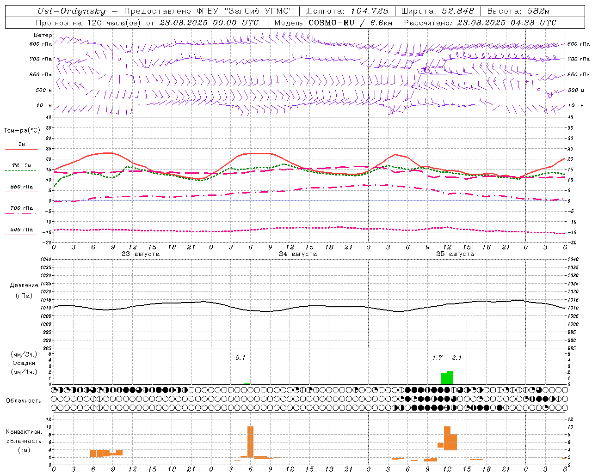Select the Прогноз на 120 часа(ов) text
Viewport: 592px width, 473px height.
pos(89,23)
